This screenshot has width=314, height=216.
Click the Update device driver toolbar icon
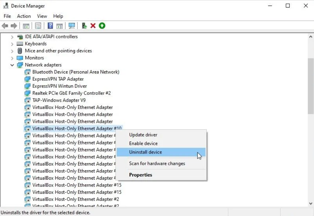click(84, 25)
